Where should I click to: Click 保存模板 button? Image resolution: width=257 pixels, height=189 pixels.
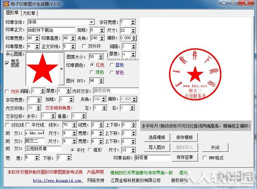click(185, 137)
